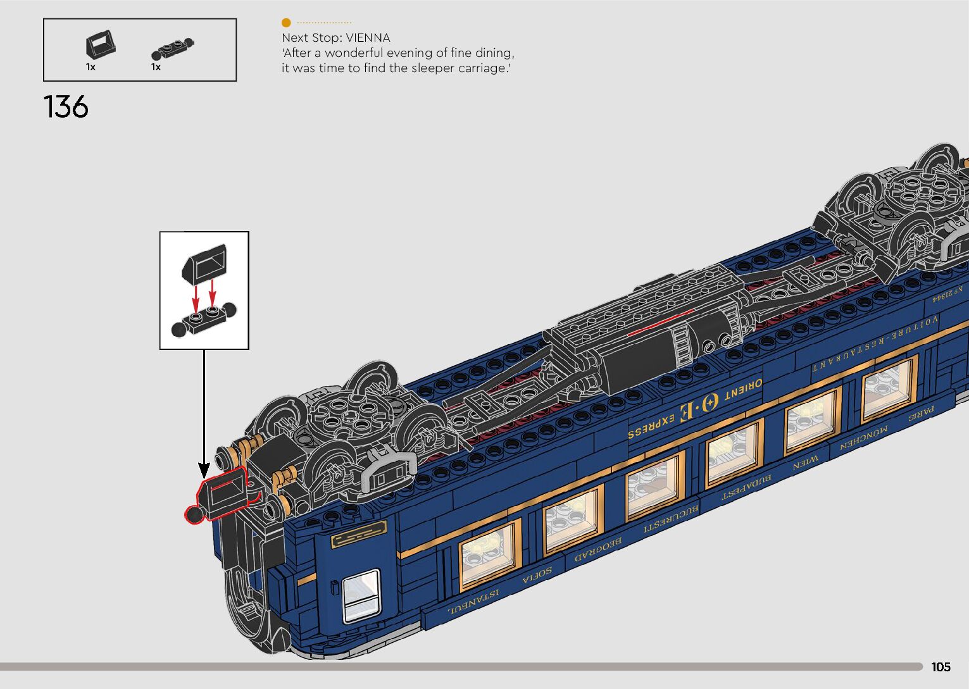Click the orange bullet dot above Next Stop
The image size is (969, 689).
(286, 23)
